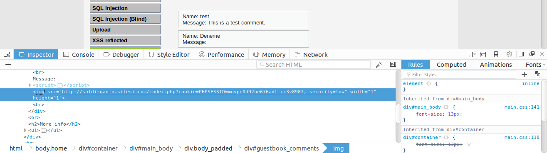Dock toolbox to side of window
Screen dimensions: 547x153
521,54
